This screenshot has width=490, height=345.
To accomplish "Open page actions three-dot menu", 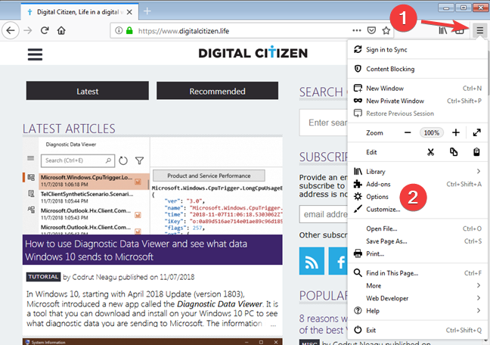I will (x=357, y=30).
